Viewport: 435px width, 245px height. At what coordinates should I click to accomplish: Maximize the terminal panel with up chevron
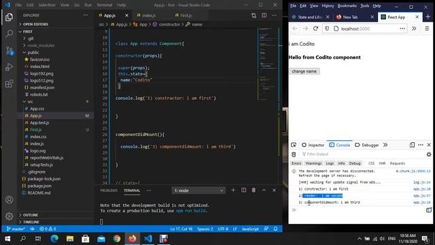(x=264, y=190)
